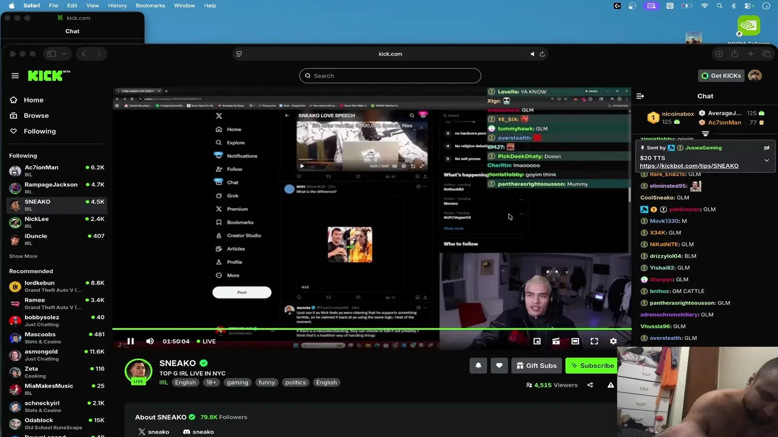Unpin the pinned chat message
This screenshot has width=778, height=437.
pyautogui.click(x=766, y=147)
